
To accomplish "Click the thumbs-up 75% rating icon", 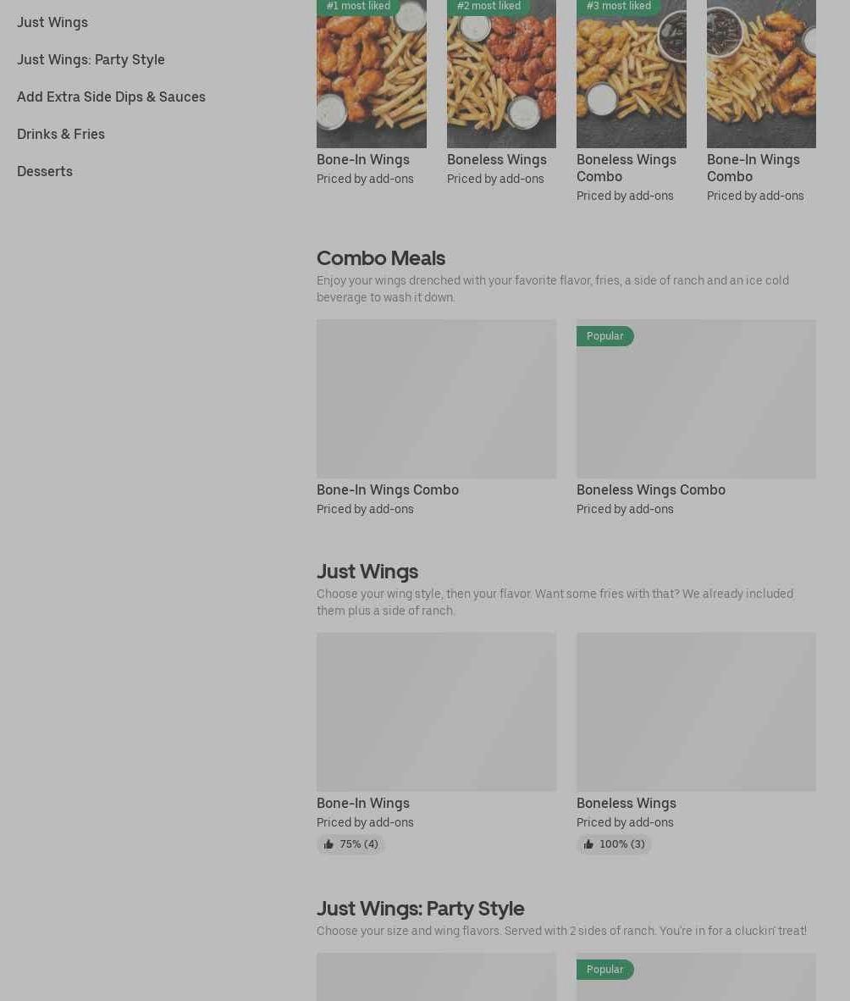I will point(328,844).
